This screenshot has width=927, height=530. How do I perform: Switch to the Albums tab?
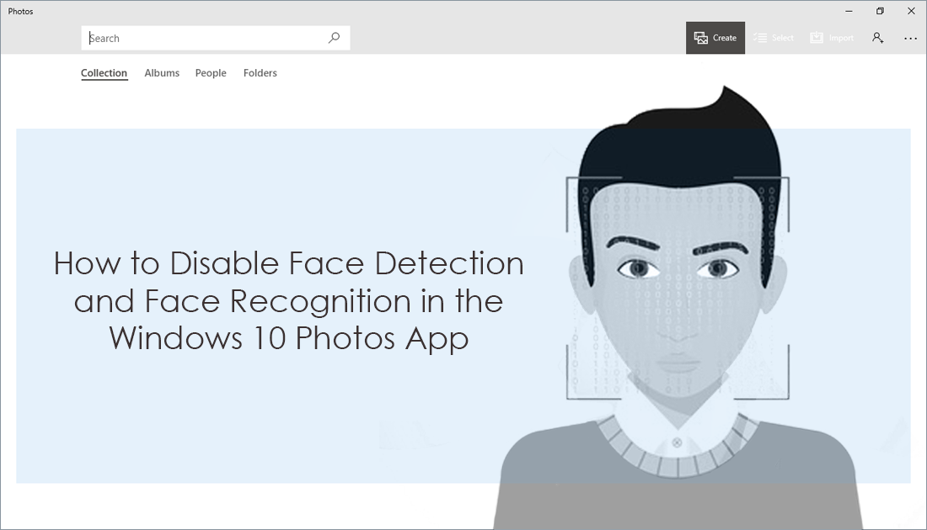coord(162,73)
